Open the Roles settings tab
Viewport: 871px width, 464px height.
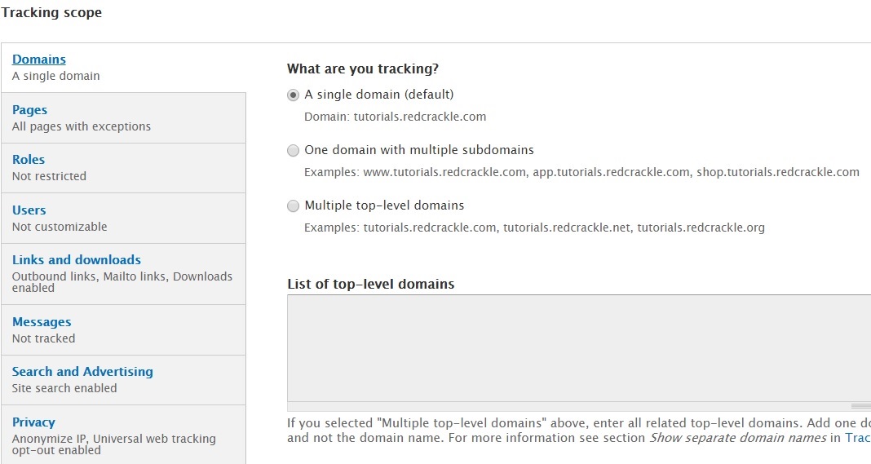[123, 168]
